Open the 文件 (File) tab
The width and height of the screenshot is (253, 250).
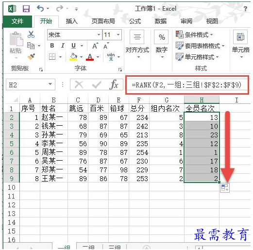[x=17, y=21]
